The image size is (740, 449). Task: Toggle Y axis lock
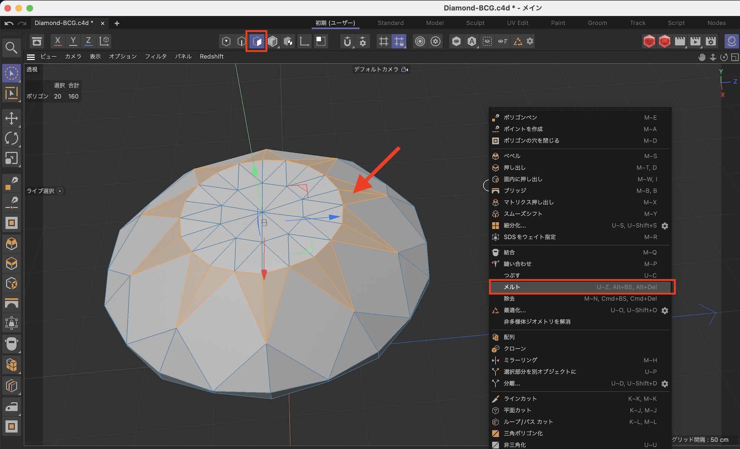click(73, 41)
